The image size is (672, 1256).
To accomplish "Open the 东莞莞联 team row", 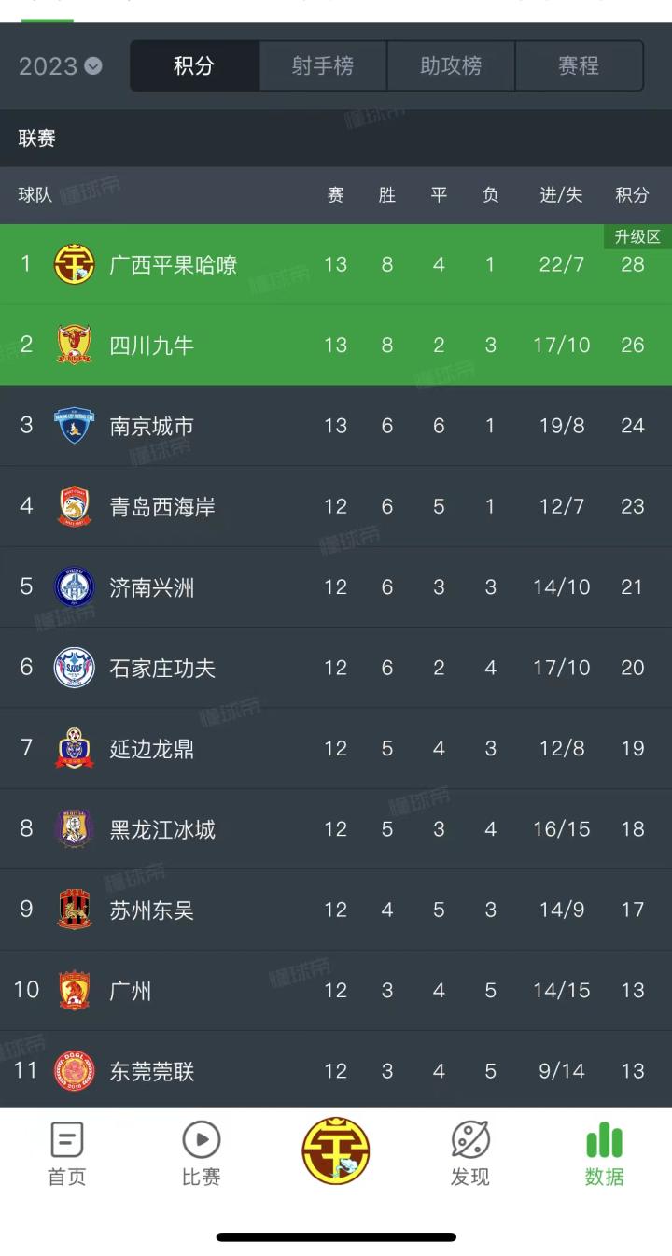I will point(336,1070).
